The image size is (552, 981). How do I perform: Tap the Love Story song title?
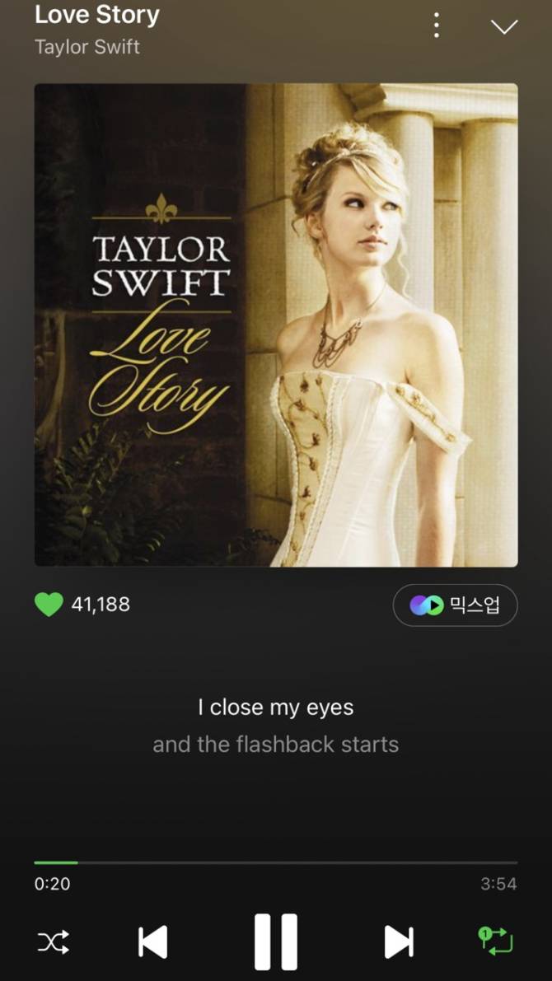(x=97, y=15)
